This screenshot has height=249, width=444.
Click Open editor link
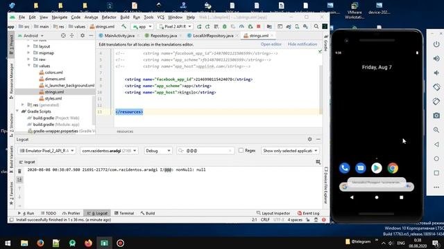pyautogui.click(x=271, y=44)
